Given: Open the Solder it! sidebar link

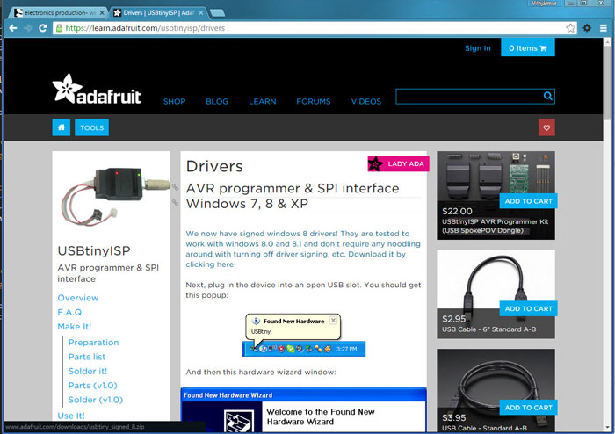Looking at the screenshot, I should point(88,371).
